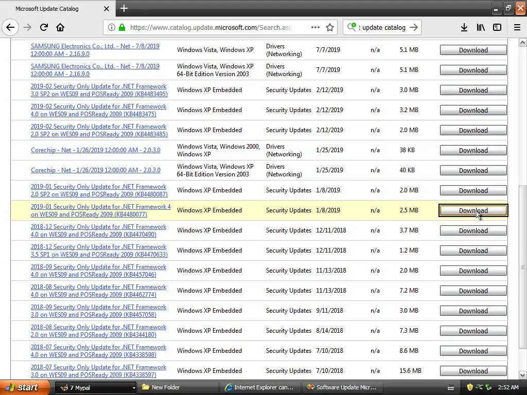Click the search engine magnifier icon
Viewport: 527px width, 395px height.
tap(352, 27)
